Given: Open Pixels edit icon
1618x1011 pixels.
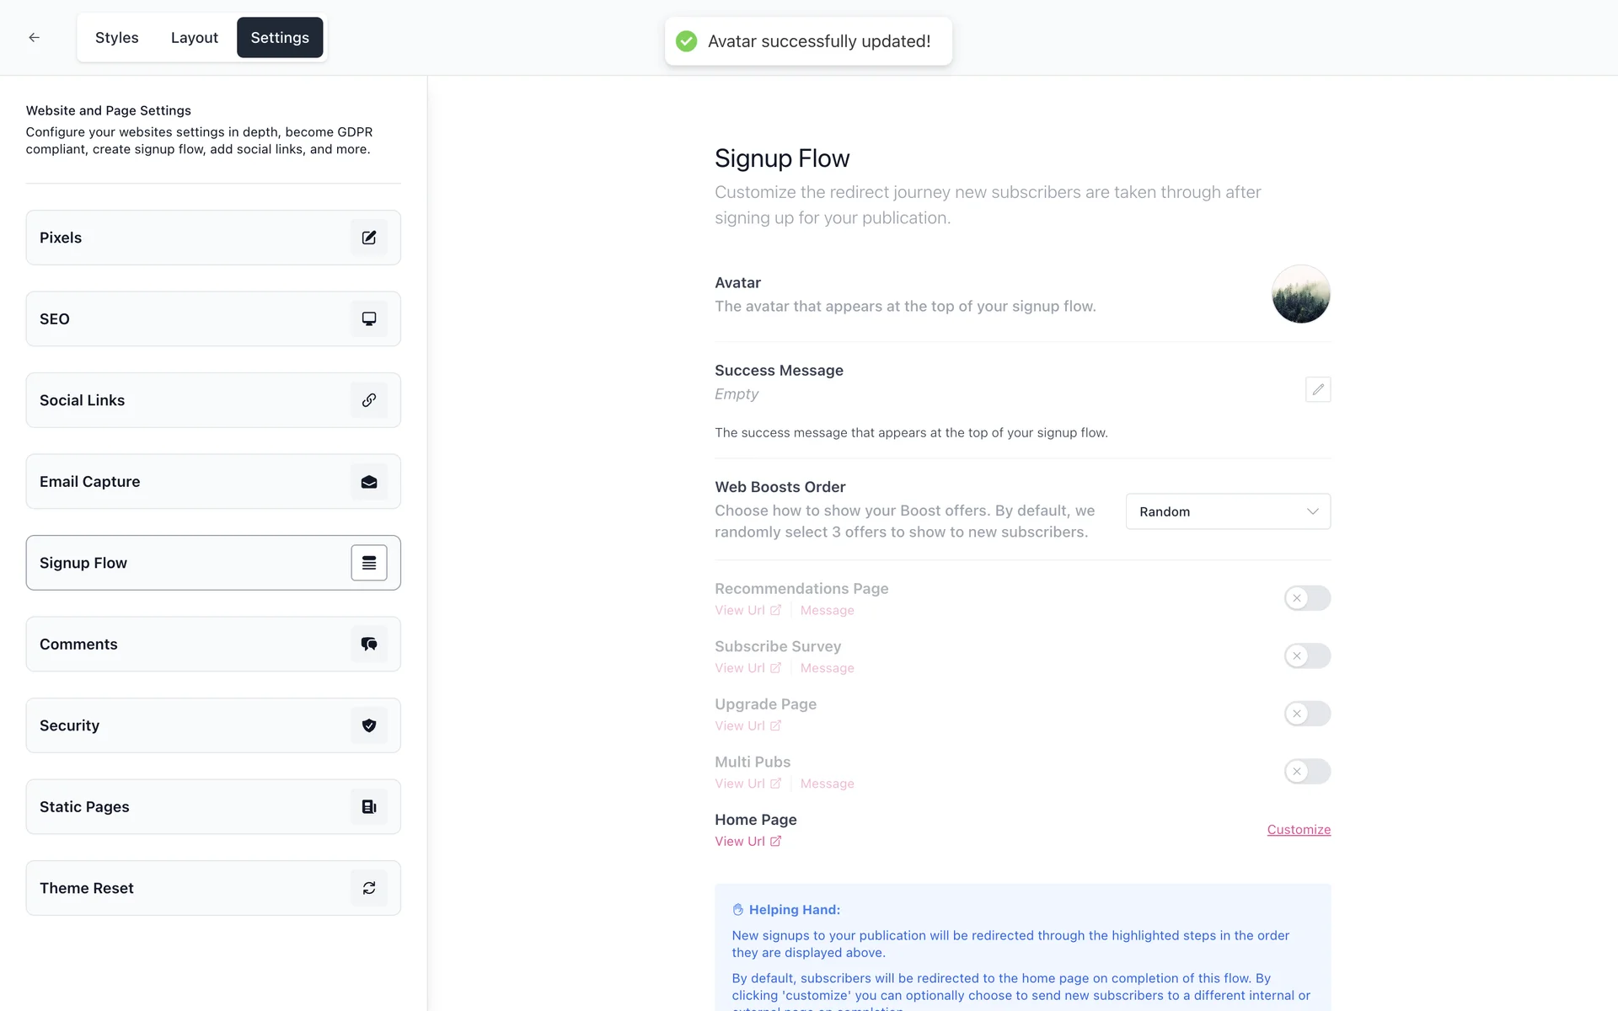Looking at the screenshot, I should 369,238.
